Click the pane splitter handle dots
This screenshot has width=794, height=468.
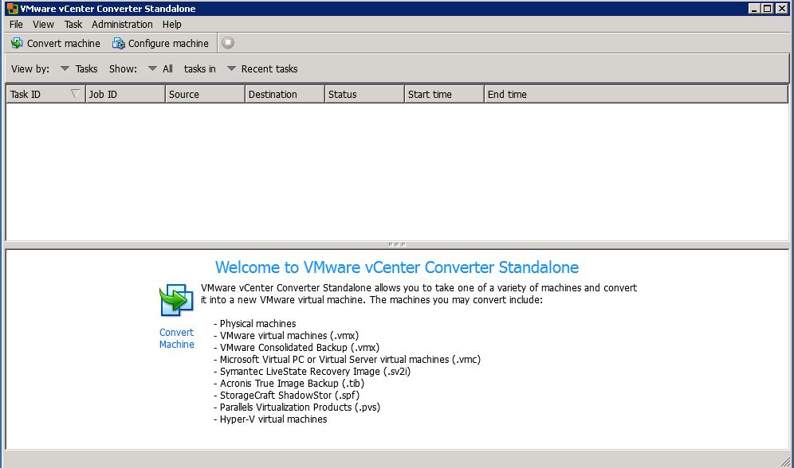coord(397,244)
